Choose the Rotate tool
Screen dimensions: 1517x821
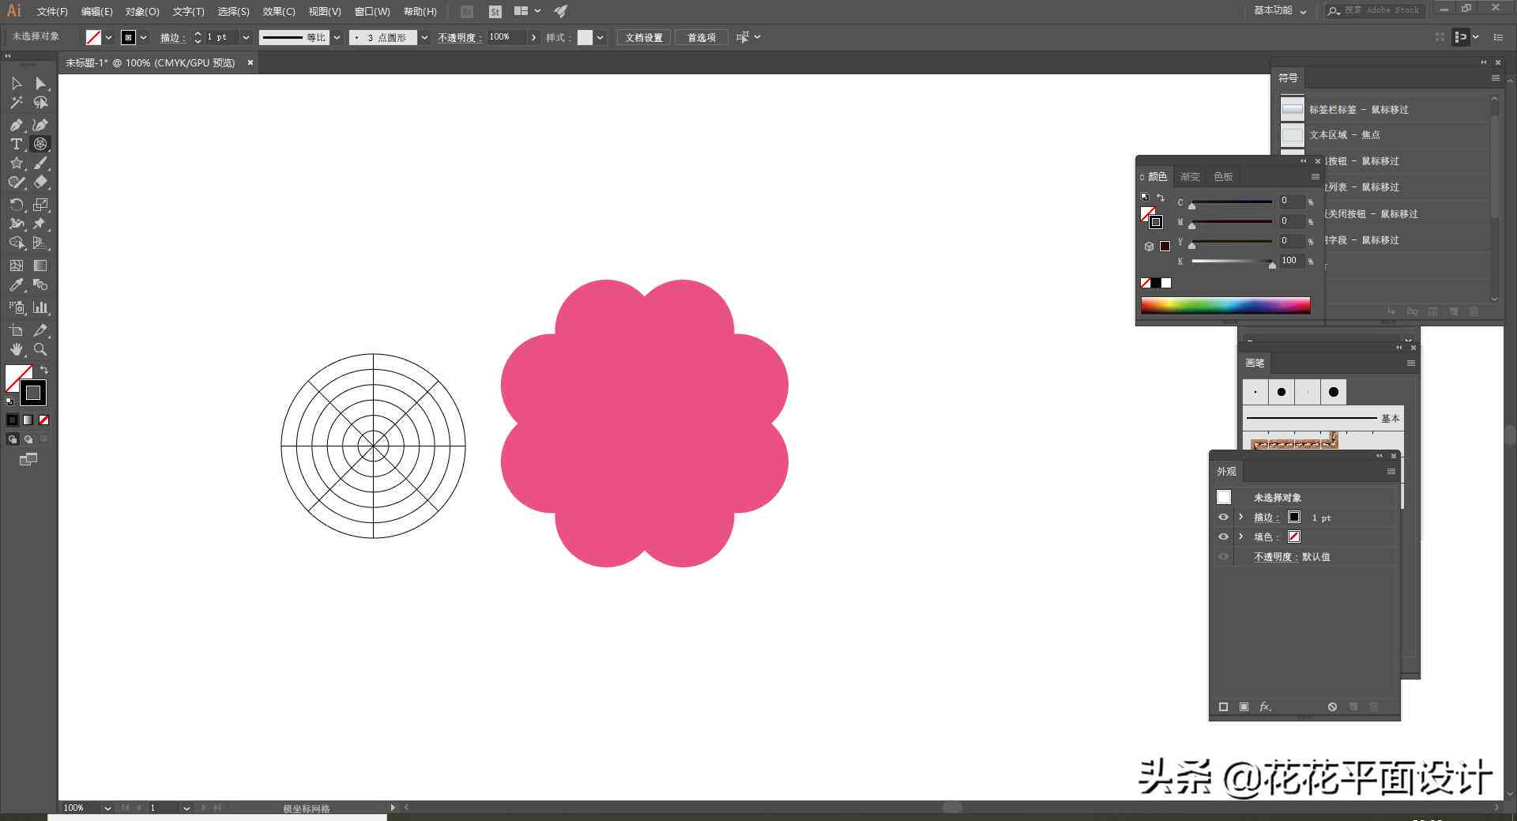point(16,205)
